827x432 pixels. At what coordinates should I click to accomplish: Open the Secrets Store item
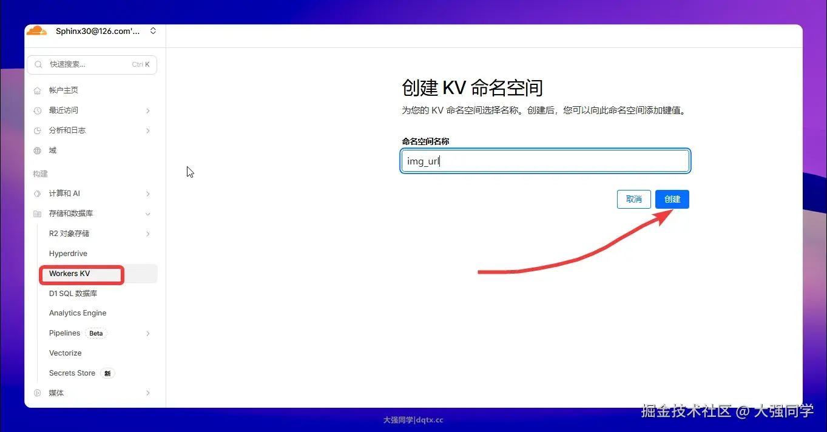[x=72, y=373]
